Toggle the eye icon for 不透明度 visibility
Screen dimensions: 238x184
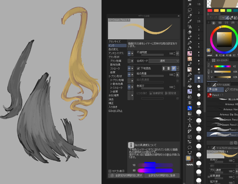tap(129, 53)
